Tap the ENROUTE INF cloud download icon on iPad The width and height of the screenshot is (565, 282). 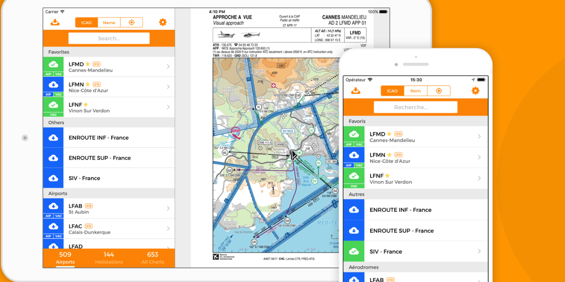click(53, 137)
